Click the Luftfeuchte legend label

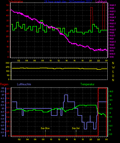[x=24, y=84]
